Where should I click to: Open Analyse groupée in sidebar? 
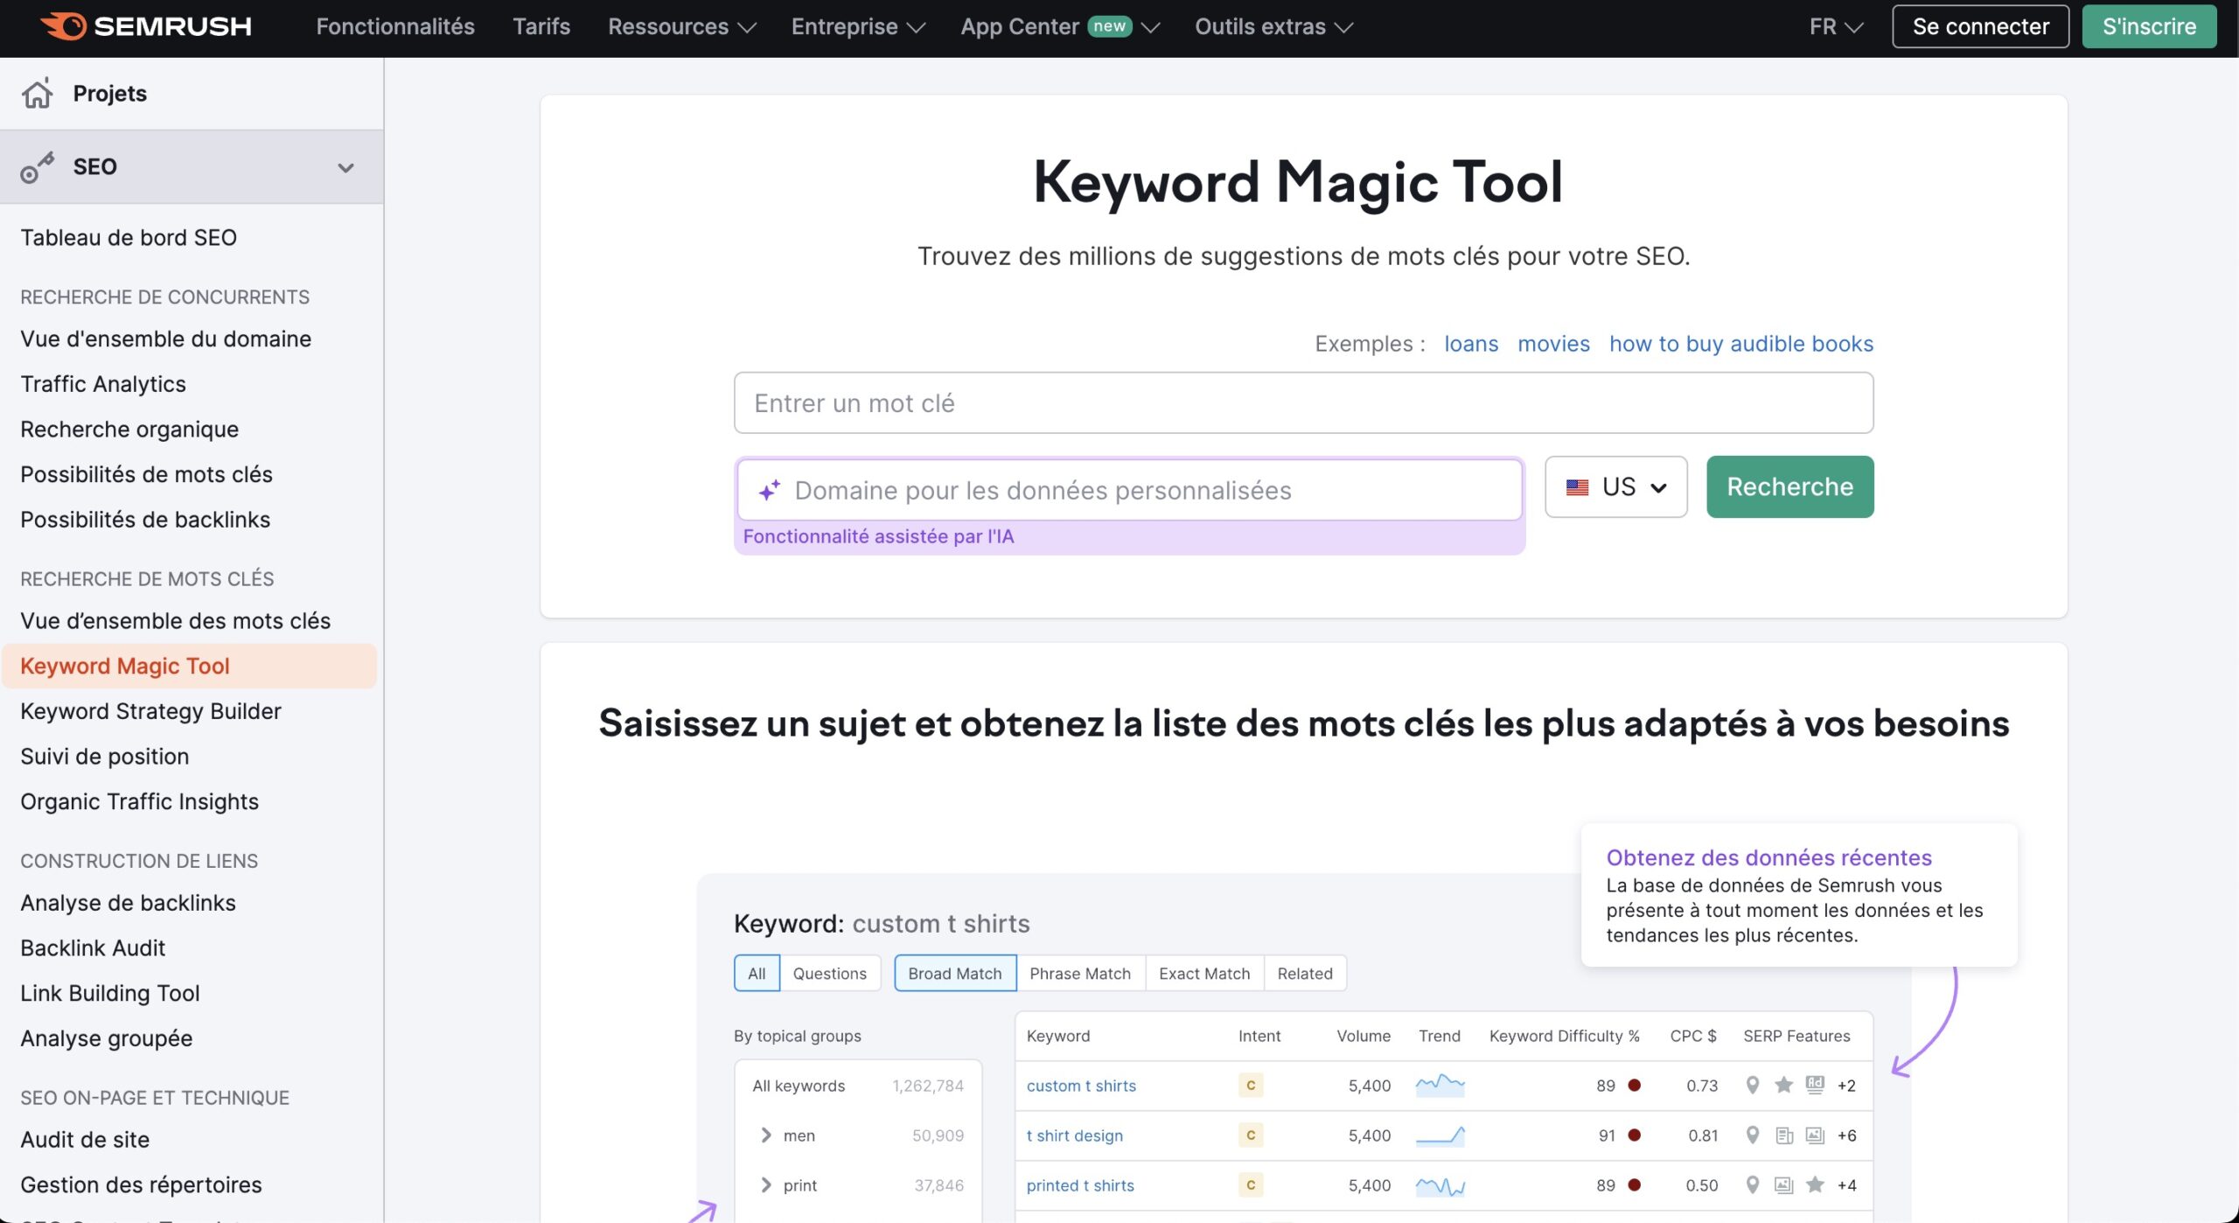click(107, 1038)
